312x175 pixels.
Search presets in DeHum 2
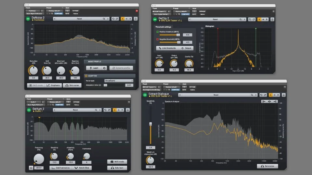pos(96,110)
